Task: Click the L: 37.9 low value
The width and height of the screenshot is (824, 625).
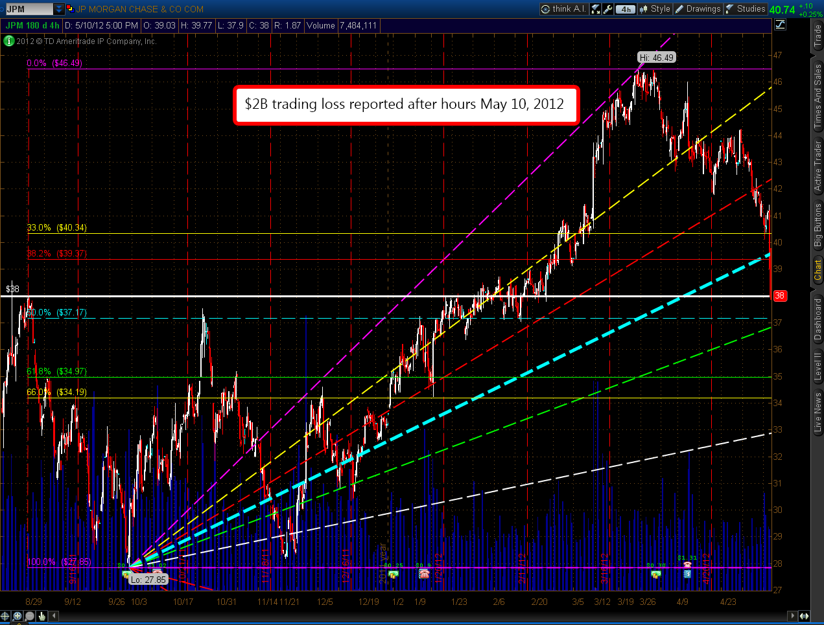Action: coord(230,25)
